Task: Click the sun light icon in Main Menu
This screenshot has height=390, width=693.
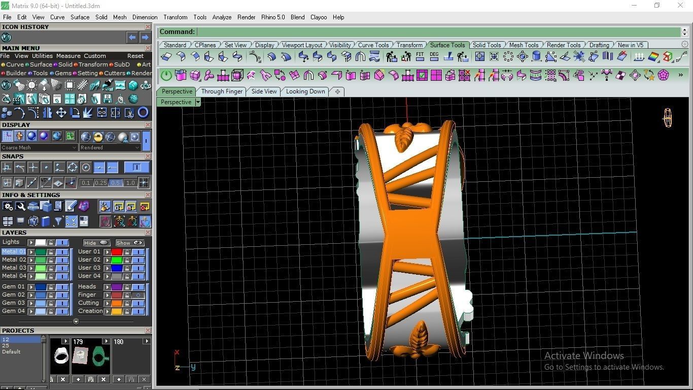Action: coord(31,85)
